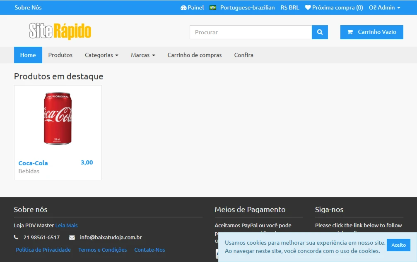
Task: Expand the Marcas dropdown menu
Action: point(143,55)
